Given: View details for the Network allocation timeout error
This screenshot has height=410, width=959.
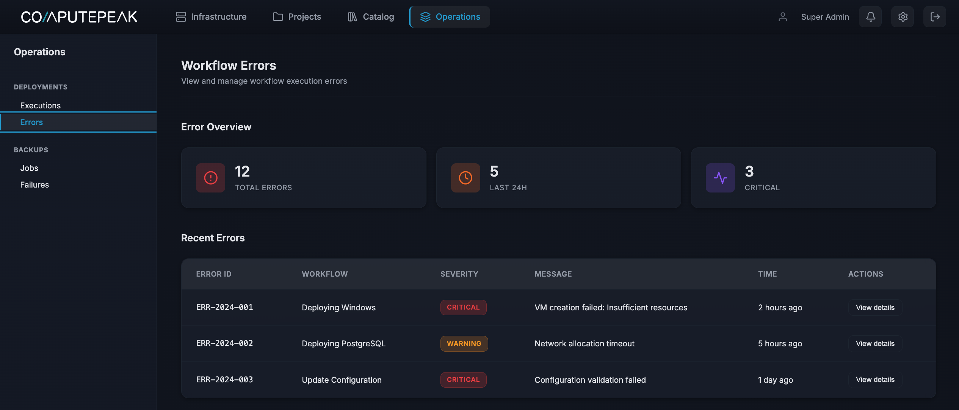Looking at the screenshot, I should [874, 343].
